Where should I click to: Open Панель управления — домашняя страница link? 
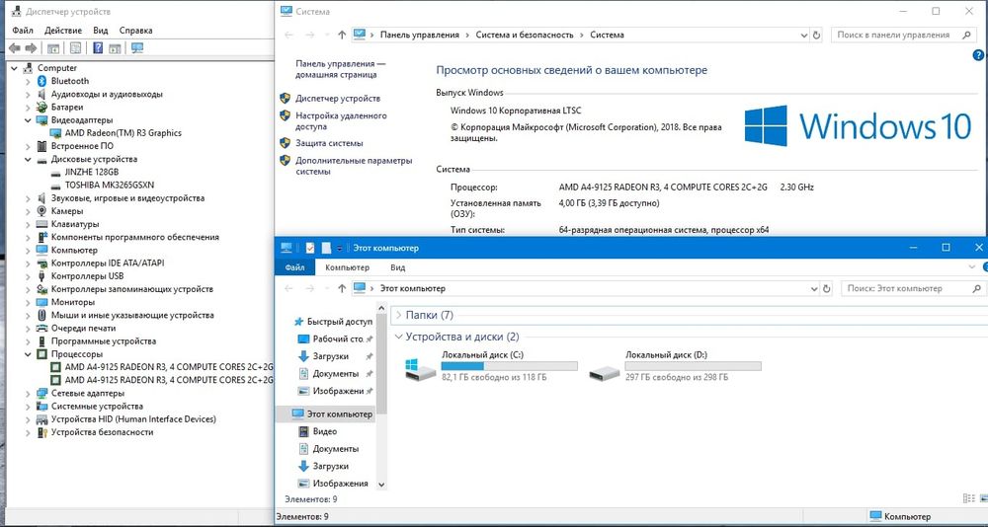340,69
